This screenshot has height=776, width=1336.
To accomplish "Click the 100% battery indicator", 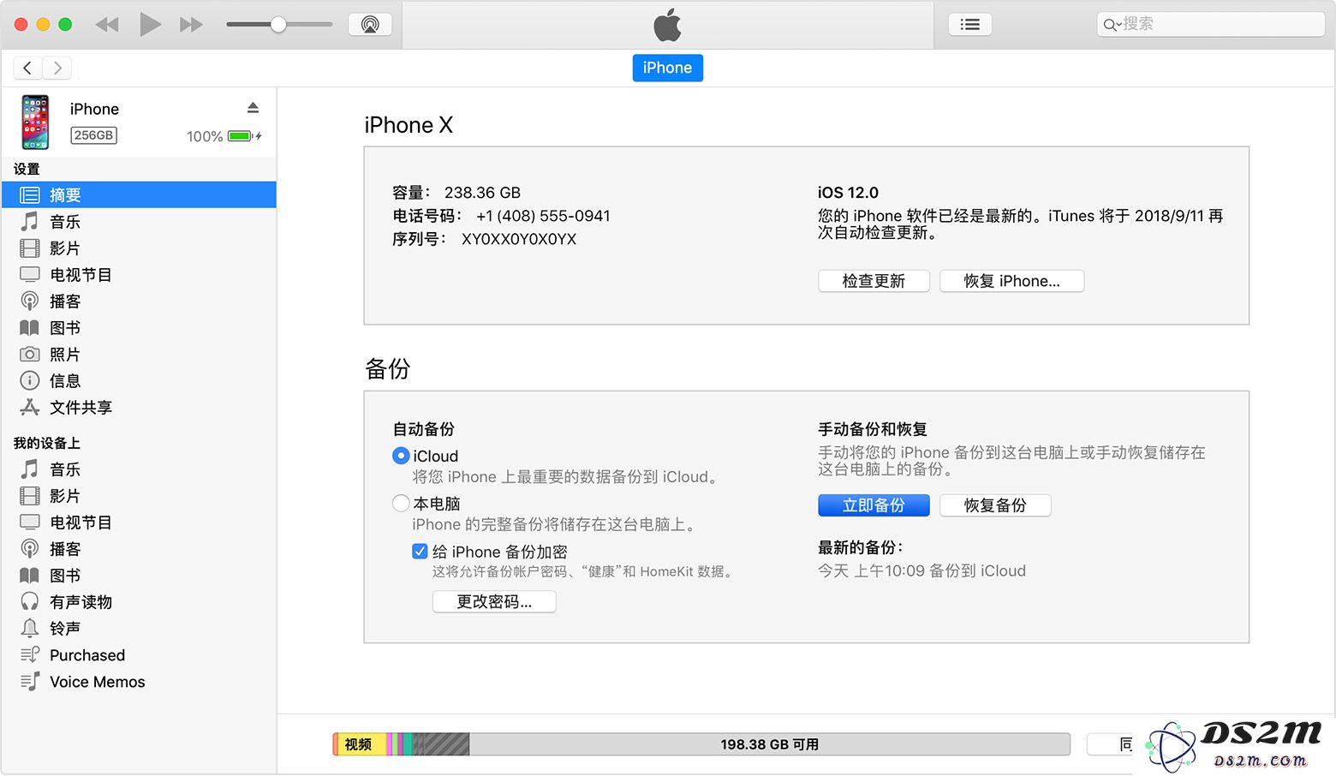I will [x=224, y=136].
